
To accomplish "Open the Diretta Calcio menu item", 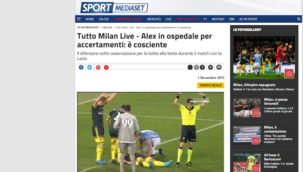I will pyautogui.click(x=188, y=19).
